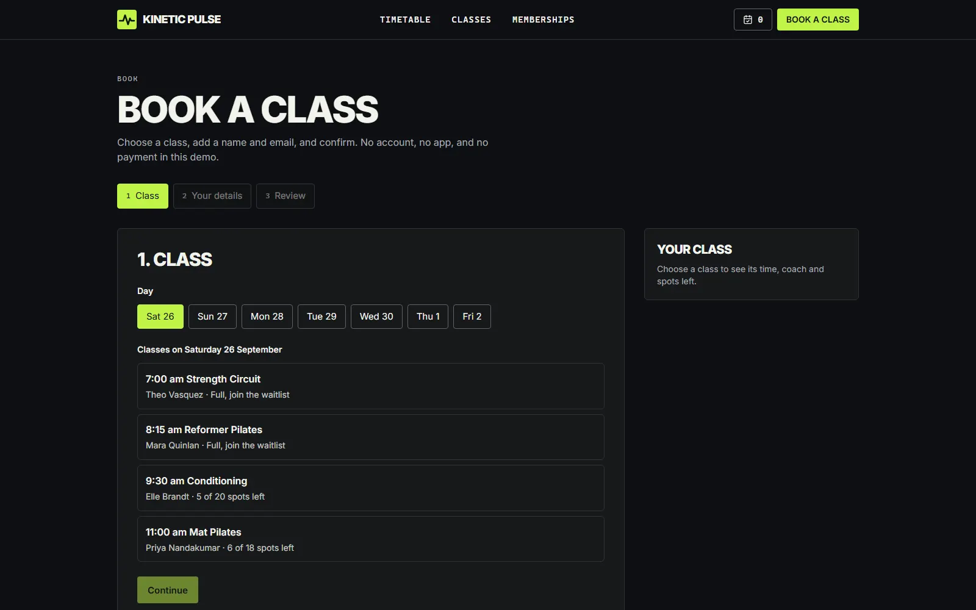Select step 1 Class tab
Viewport: 976px width, 610px height.
click(x=143, y=196)
